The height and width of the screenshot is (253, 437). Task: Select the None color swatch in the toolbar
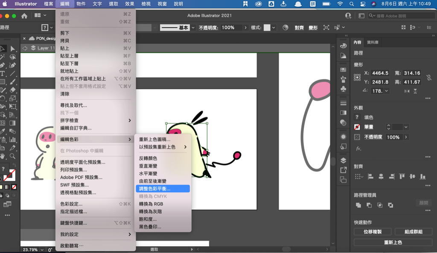click(14, 187)
